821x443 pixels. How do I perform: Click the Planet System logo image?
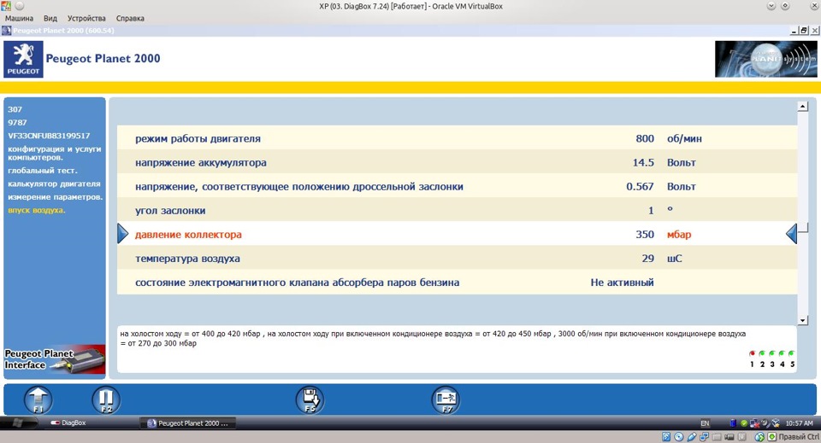coord(766,59)
